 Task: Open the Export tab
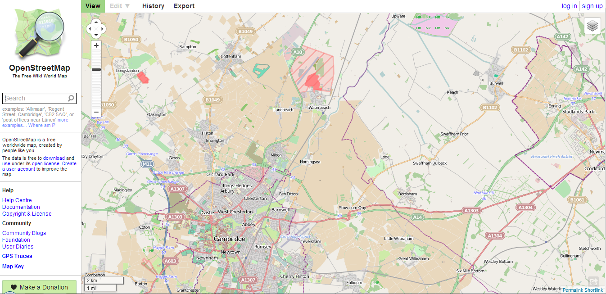(184, 6)
